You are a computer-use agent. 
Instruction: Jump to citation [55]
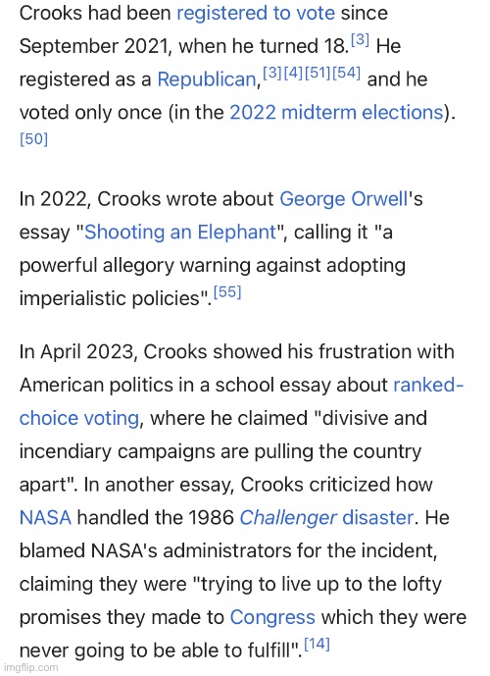227,291
